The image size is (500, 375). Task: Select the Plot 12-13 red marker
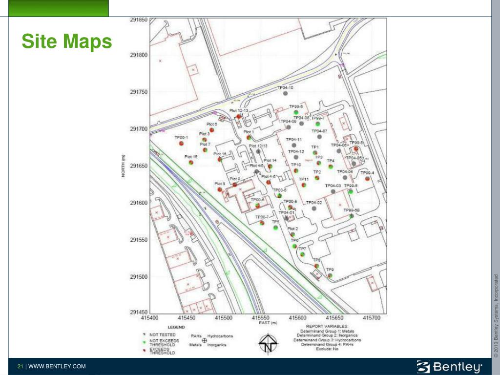coord(238,116)
